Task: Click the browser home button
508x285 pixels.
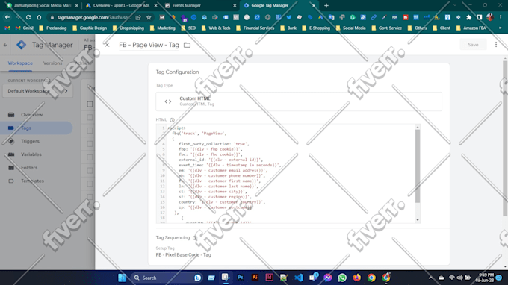Action: tap(39, 17)
